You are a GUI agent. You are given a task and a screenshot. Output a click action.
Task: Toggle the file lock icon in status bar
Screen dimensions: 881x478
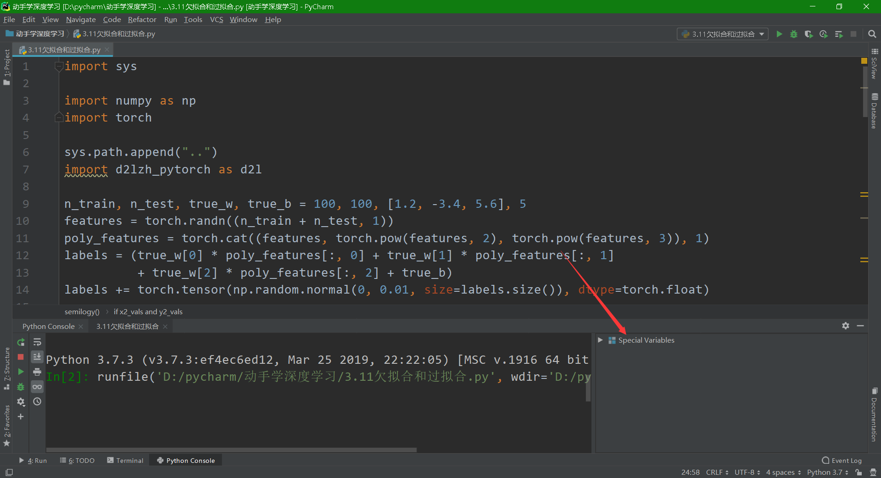[859, 472]
